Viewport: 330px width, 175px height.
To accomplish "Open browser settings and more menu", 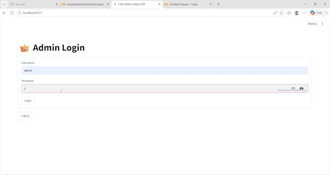I will 304,13.
